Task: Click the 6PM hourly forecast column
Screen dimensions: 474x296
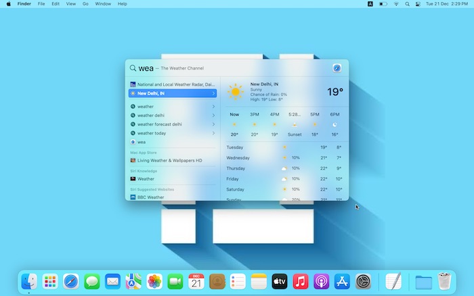Action: click(x=335, y=124)
